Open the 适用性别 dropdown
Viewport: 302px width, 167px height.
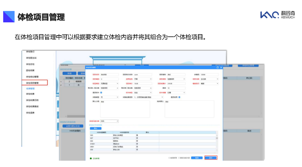pyautogui.click(x=143, y=79)
